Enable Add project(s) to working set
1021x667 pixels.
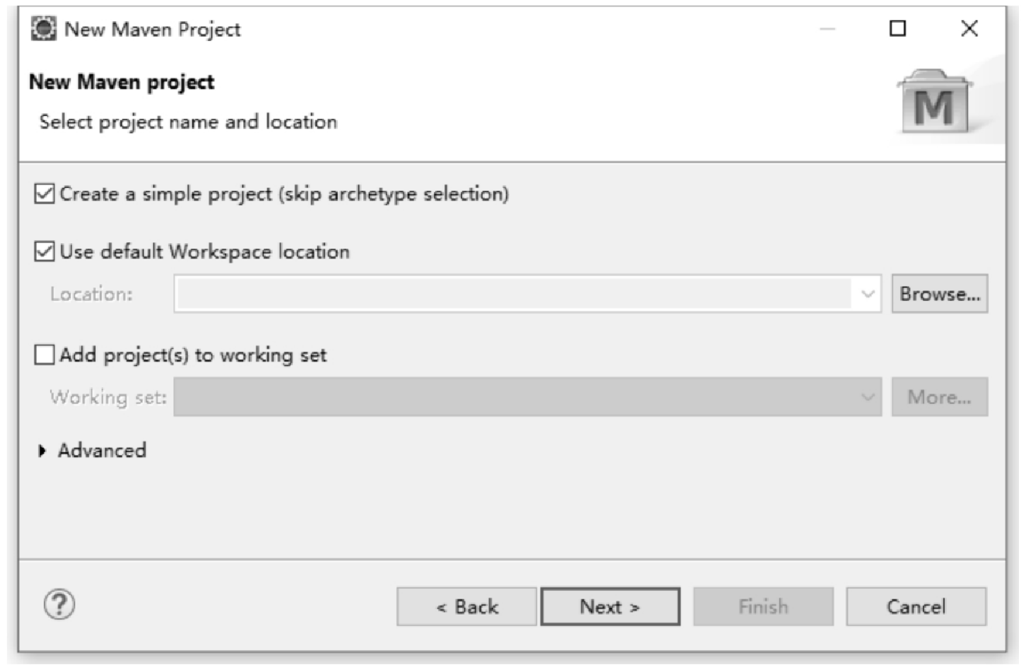(44, 354)
